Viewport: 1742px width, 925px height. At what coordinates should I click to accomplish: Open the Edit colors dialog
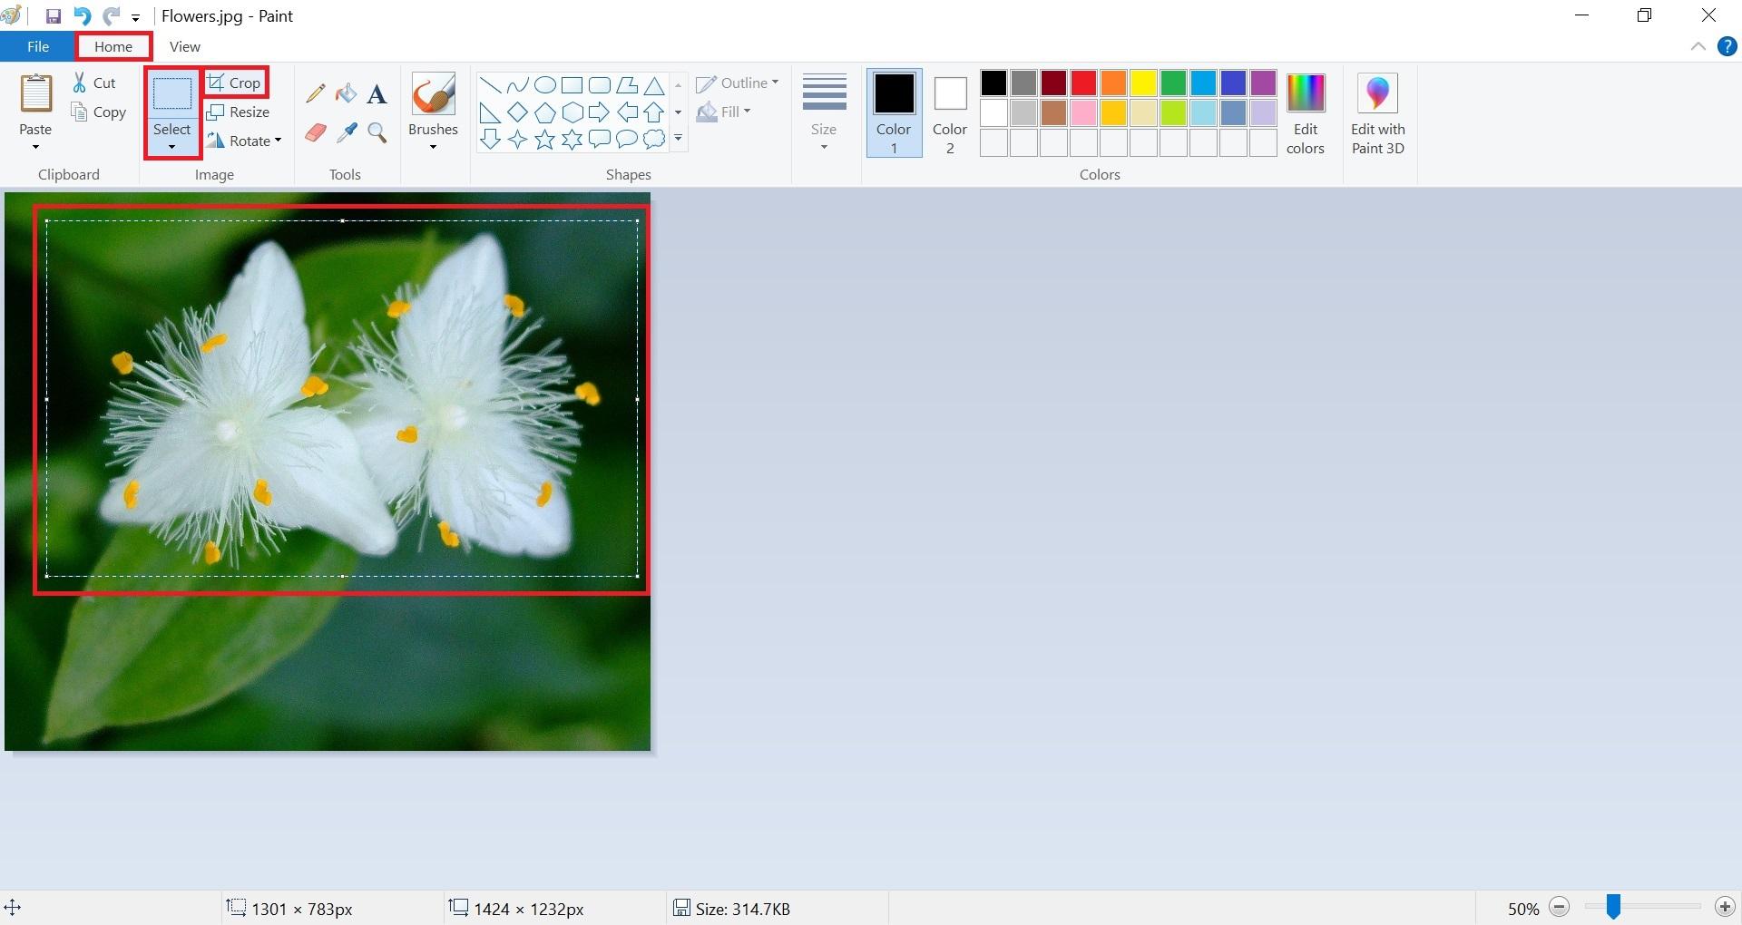(1306, 113)
